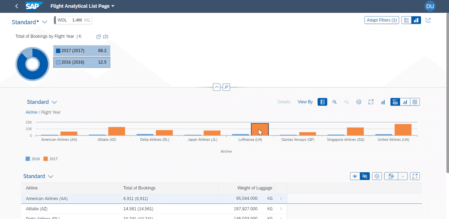This screenshot has height=219, width=449.
Task: Open the page Standard* variant dropdown
Action: [x=29, y=22]
